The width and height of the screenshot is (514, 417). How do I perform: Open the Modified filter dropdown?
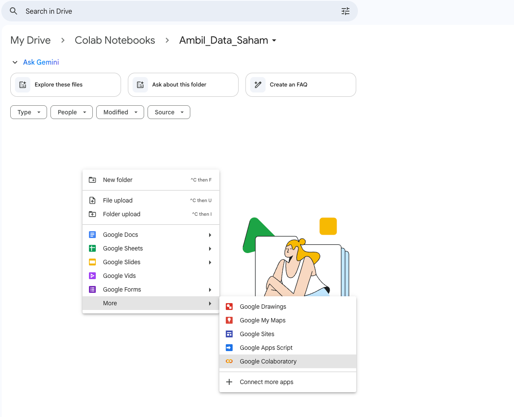[120, 112]
